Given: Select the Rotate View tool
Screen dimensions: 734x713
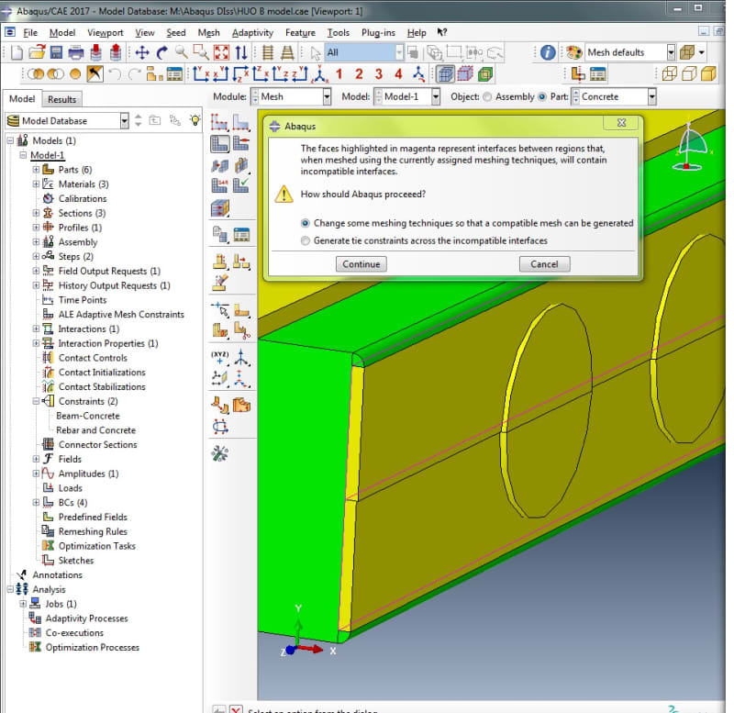Looking at the screenshot, I should [162, 52].
